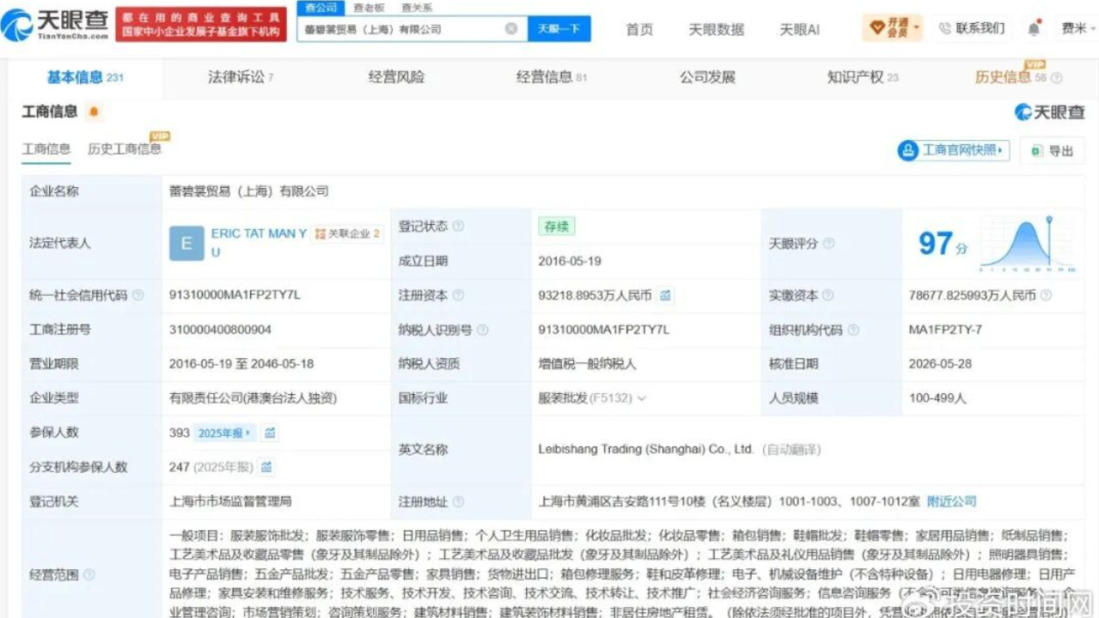Open the 公司发展 tab
The image size is (1099, 618).
[x=707, y=77]
